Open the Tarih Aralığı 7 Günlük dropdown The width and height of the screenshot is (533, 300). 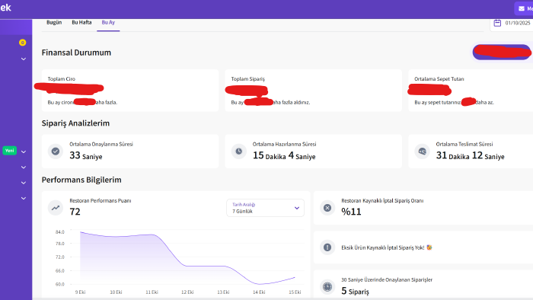click(x=265, y=208)
